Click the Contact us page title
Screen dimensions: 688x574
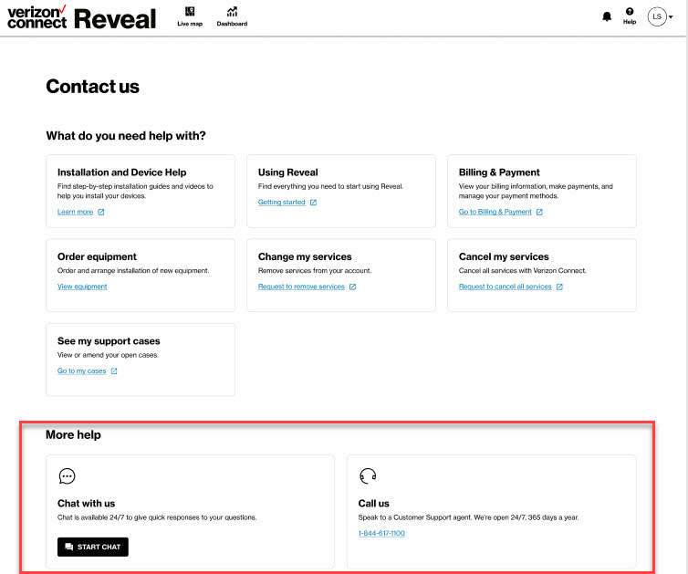pos(92,87)
